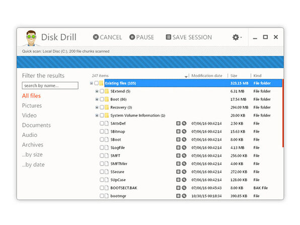Preview BOOTSECT.BAK with magnifier icon
Image resolution: width=300 pixels, height=225 pixels.
[184, 188]
